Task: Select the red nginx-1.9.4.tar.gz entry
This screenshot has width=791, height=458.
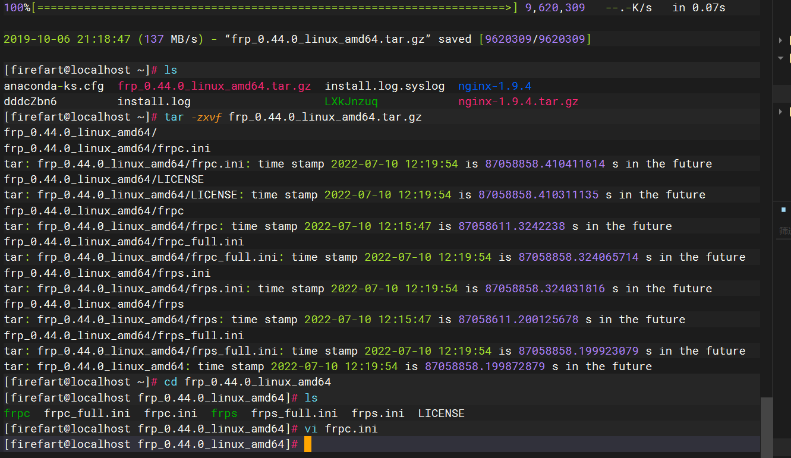Action: [x=518, y=102]
